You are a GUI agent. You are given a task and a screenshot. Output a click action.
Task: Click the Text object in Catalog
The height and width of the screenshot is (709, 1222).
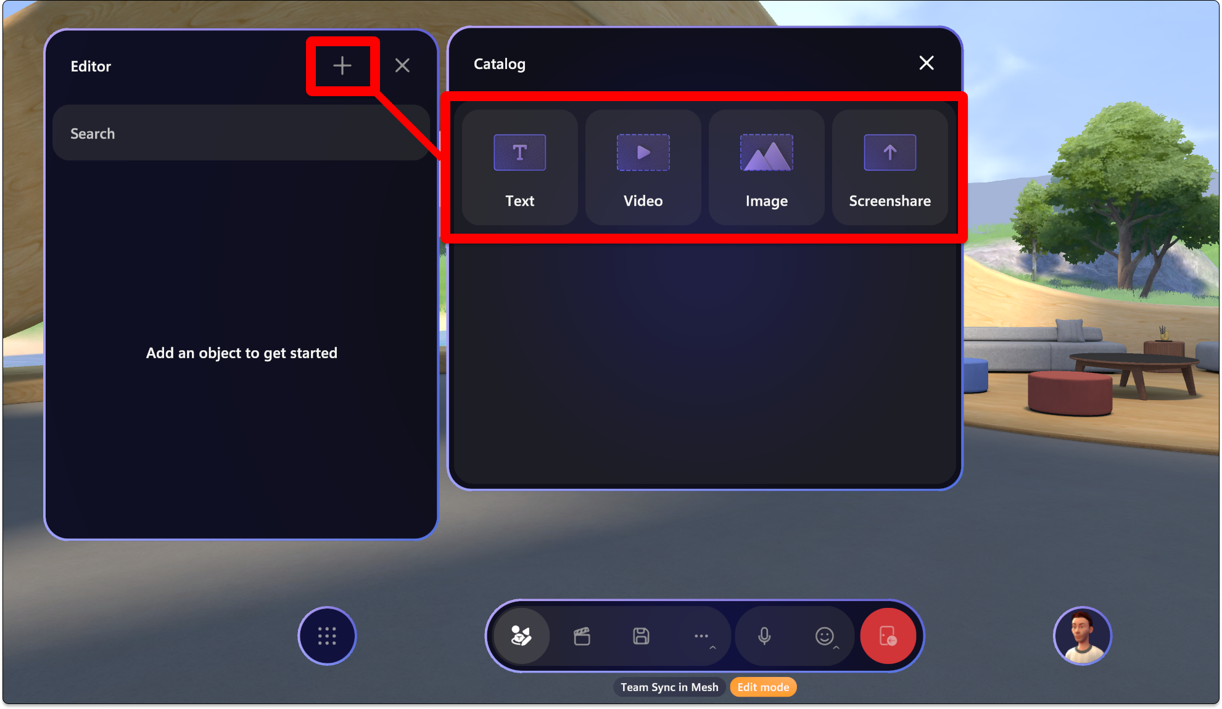click(519, 165)
